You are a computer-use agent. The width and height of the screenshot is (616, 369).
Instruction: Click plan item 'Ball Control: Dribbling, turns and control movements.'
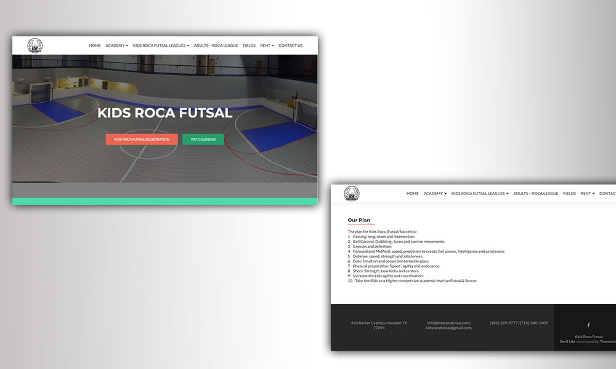tap(399, 242)
